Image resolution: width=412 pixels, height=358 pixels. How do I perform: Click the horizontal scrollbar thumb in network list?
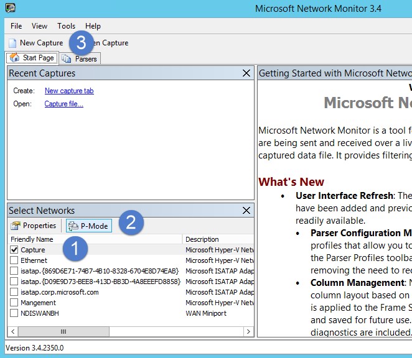coord(63,331)
